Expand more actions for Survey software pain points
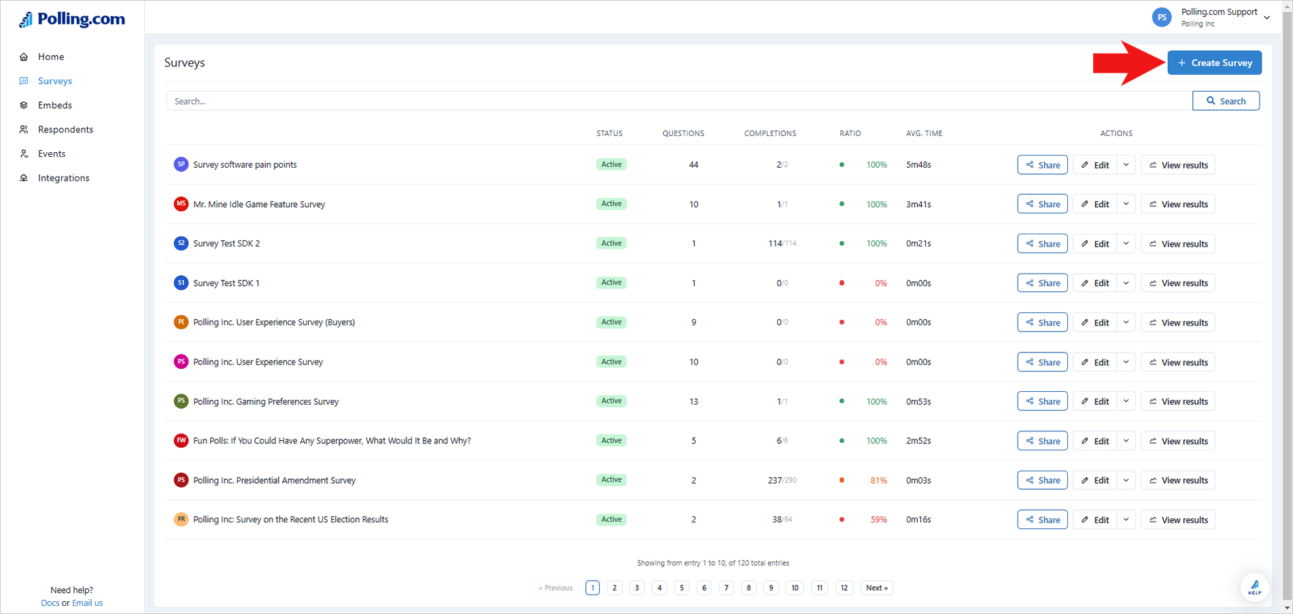 click(1126, 165)
